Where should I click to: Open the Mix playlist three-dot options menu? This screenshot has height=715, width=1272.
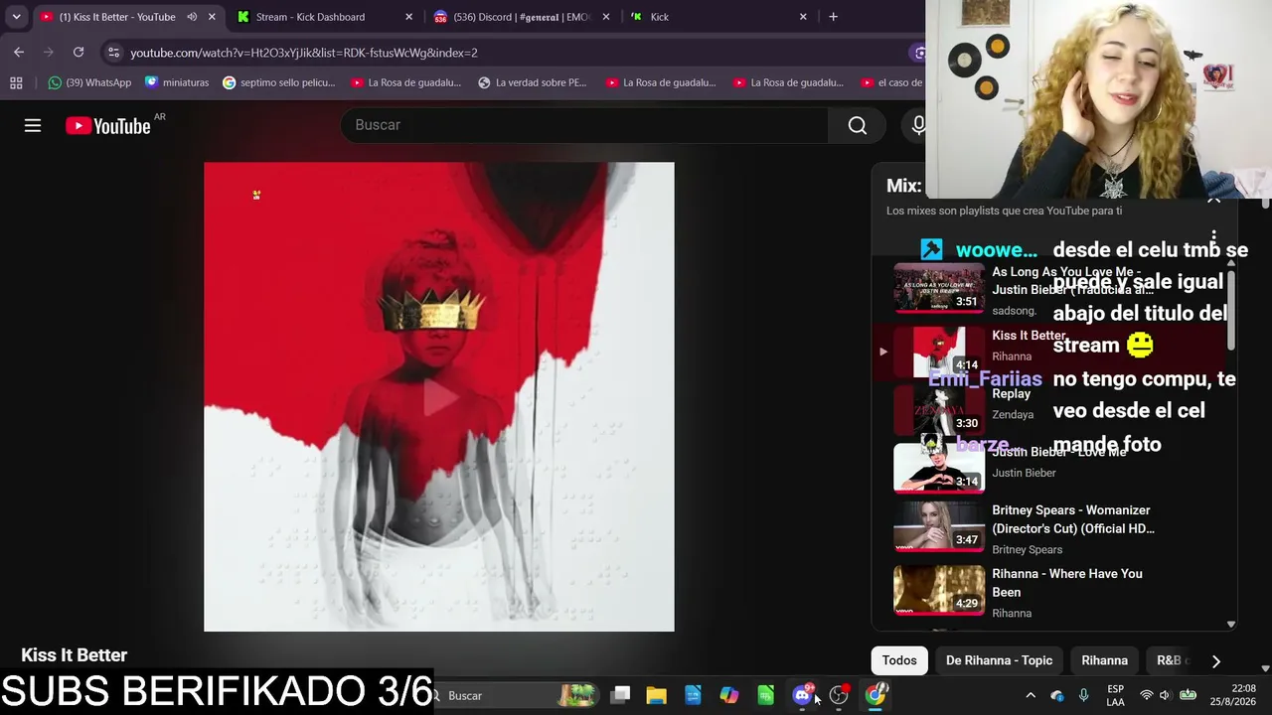1213,237
